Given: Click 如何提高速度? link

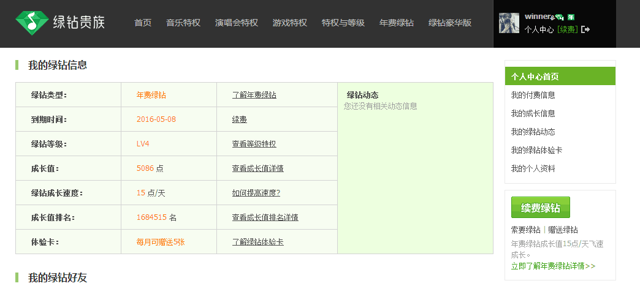Looking at the screenshot, I should coord(256,193).
